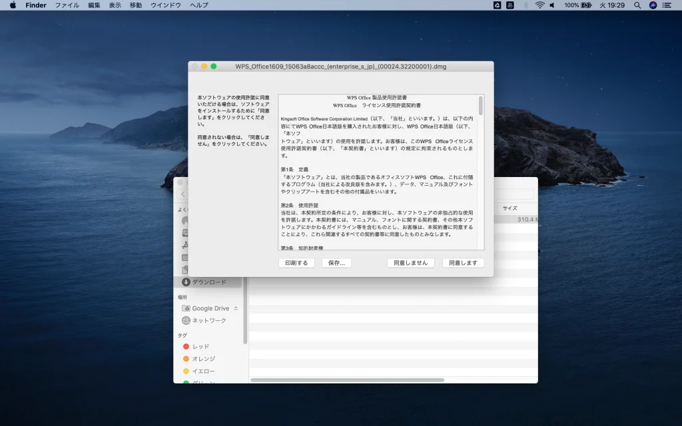
Task: Click the 印刷する button
Action: [x=296, y=263]
